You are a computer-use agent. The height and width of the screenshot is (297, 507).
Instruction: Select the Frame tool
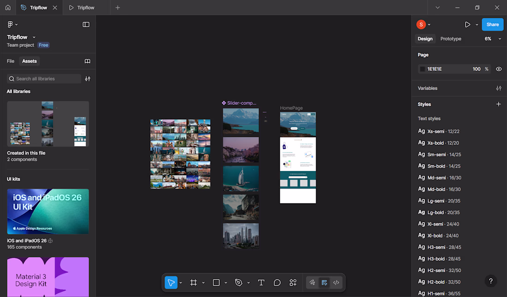[x=194, y=282]
